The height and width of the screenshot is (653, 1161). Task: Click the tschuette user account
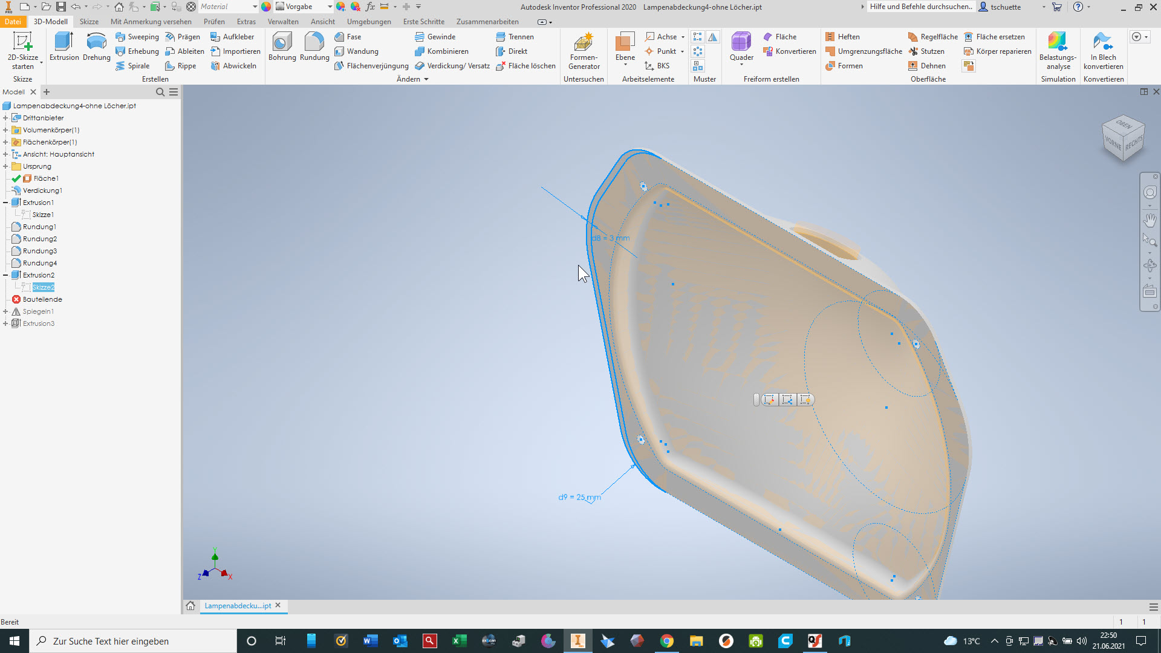[x=1006, y=7]
